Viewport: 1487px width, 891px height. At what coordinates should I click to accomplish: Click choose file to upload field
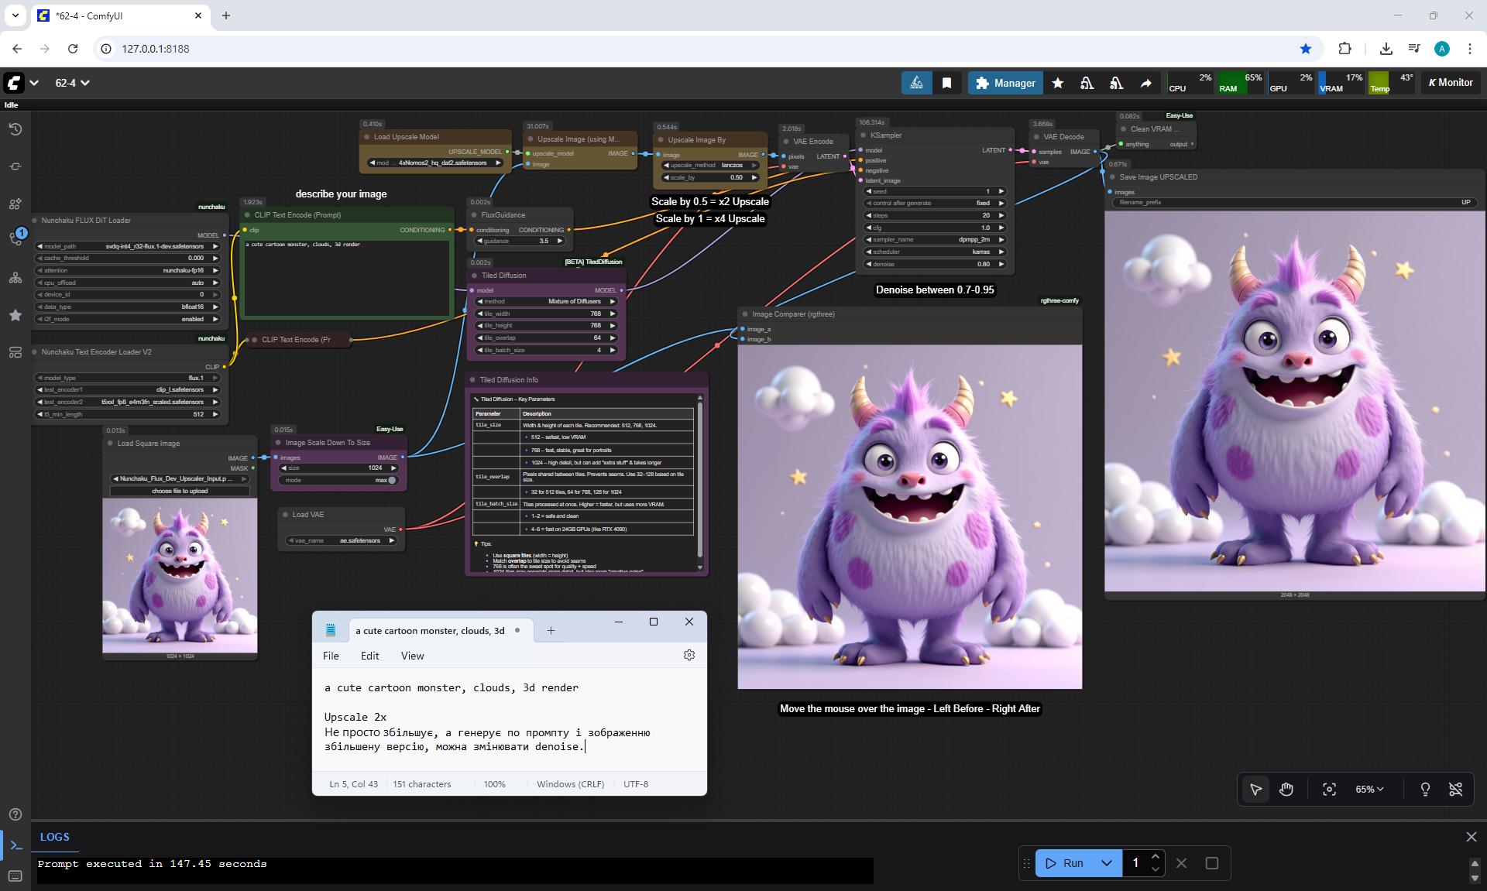[x=180, y=491]
